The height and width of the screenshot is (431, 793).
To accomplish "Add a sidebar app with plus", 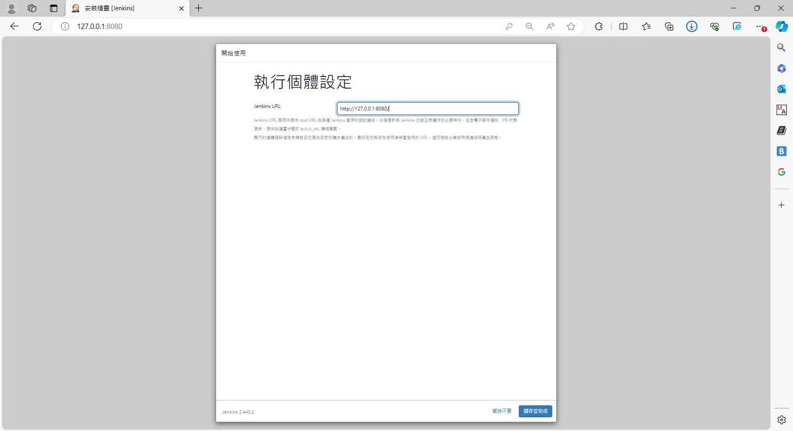I will pyautogui.click(x=781, y=205).
